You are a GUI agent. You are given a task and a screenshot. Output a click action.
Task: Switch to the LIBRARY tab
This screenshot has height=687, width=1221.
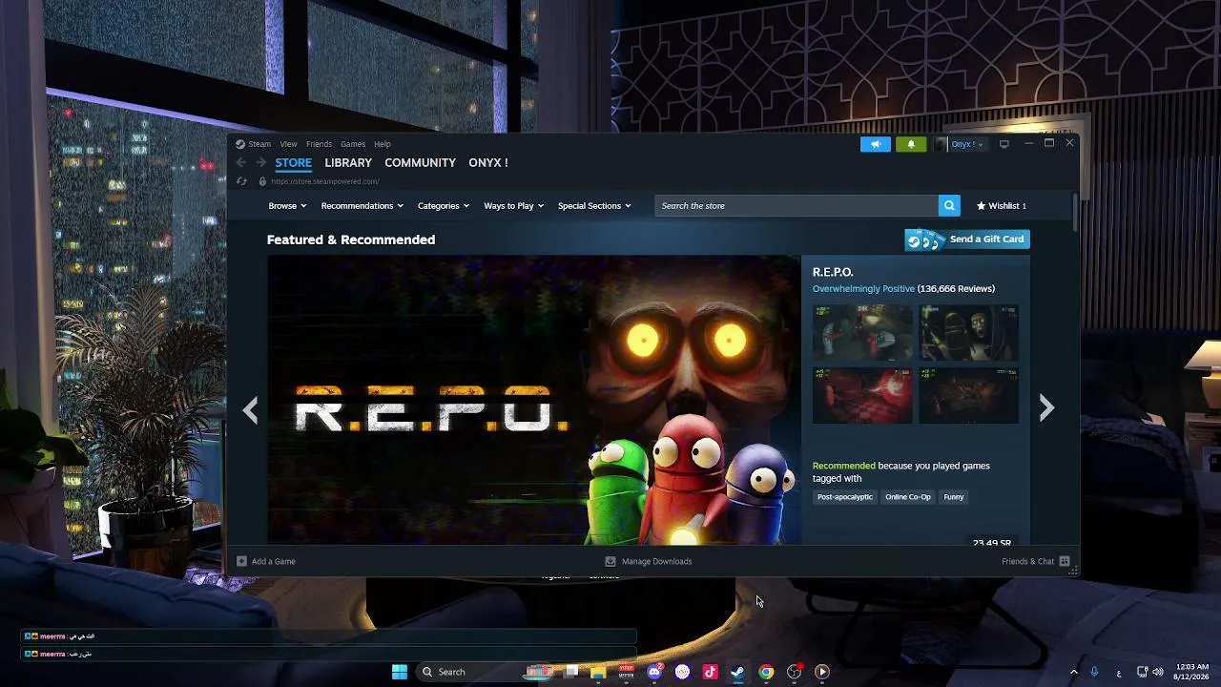pyautogui.click(x=348, y=163)
